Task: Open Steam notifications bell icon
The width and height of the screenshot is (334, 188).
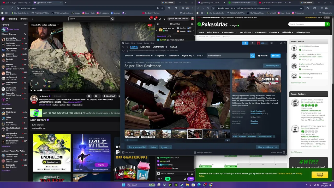Action: point(252,43)
